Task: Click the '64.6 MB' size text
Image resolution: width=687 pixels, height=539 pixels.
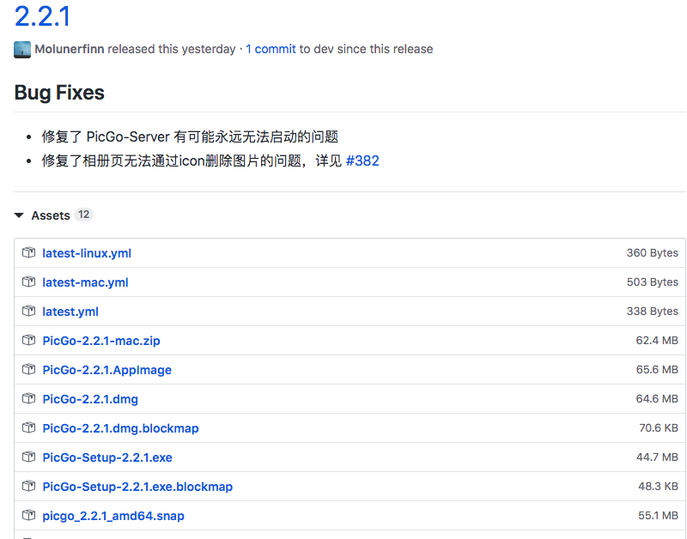Action: 657,399
